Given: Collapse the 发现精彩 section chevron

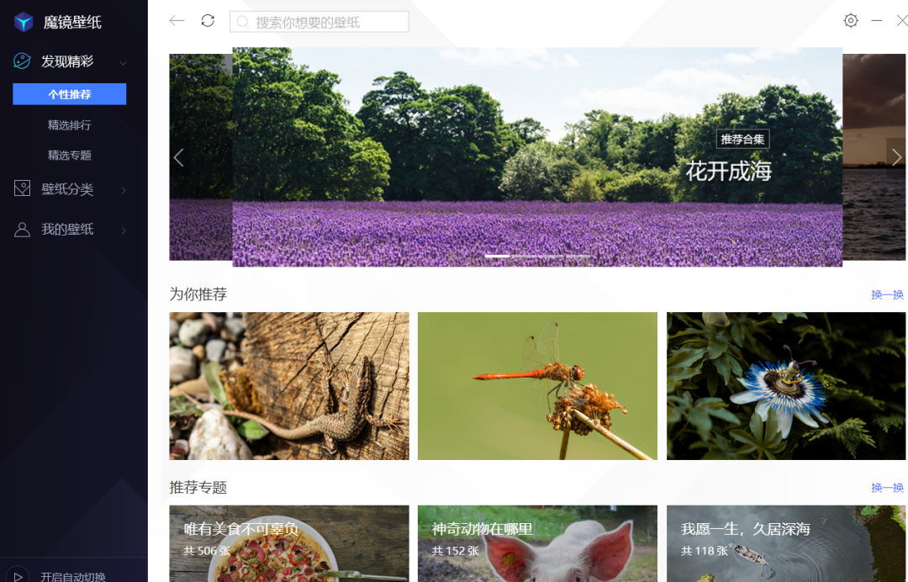Looking at the screenshot, I should [123, 62].
